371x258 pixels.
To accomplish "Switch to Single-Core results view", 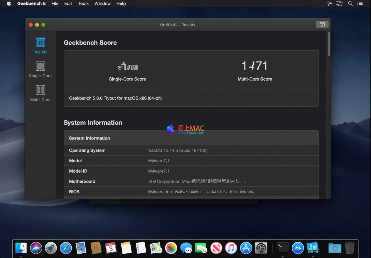I will (40, 69).
